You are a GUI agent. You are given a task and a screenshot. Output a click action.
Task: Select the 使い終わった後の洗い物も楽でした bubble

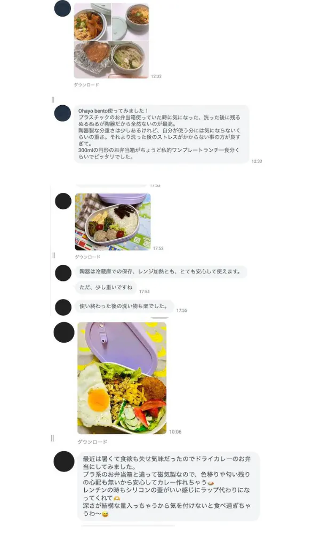[x=124, y=306]
